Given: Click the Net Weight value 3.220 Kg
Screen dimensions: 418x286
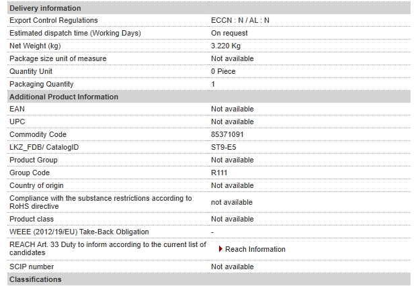Looking at the screenshot, I should 226,46.
